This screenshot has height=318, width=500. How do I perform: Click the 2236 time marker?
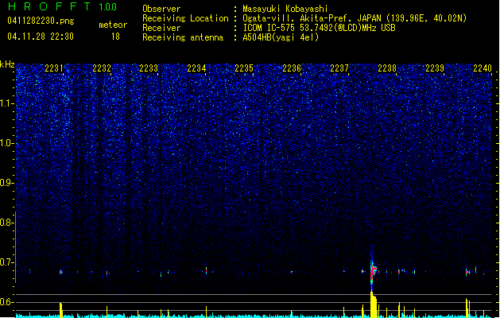292,68
